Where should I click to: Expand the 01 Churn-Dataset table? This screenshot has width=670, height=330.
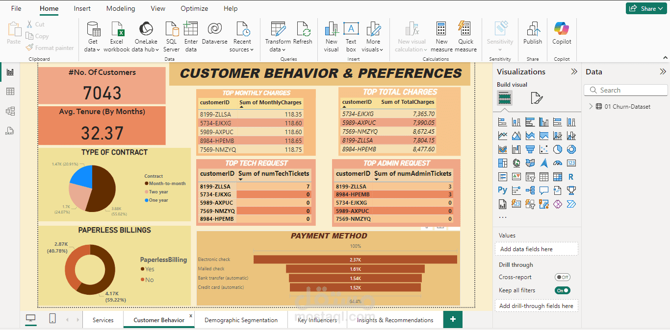click(590, 106)
